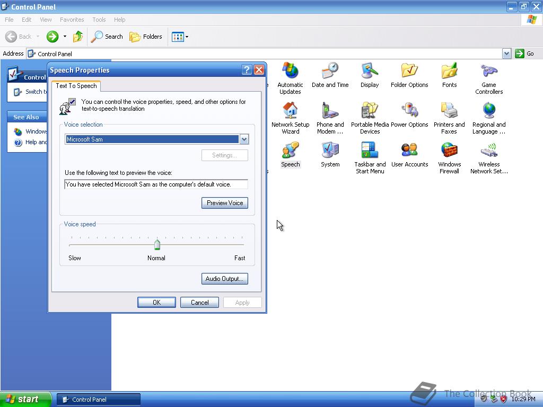Open the Windows Firewall icon
543x407 pixels.
click(x=449, y=158)
